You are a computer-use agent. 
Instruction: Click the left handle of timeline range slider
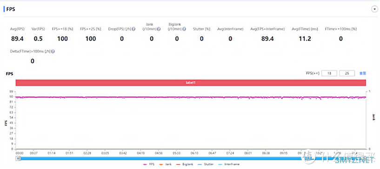(x=19, y=159)
